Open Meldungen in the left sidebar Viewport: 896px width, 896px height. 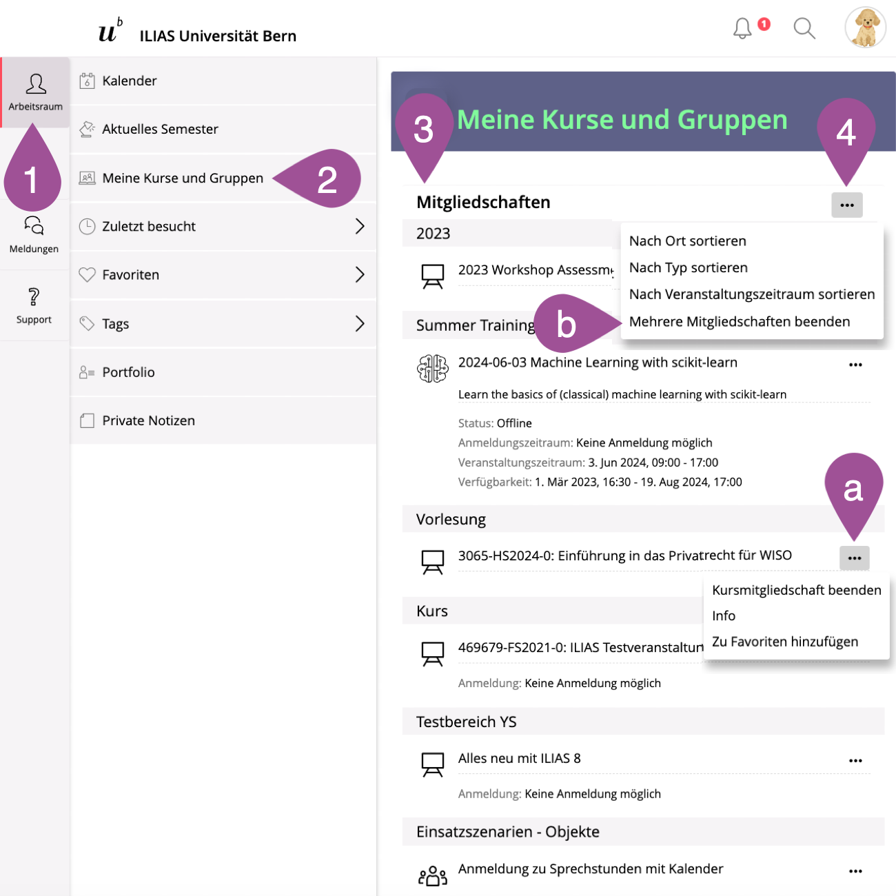(34, 234)
